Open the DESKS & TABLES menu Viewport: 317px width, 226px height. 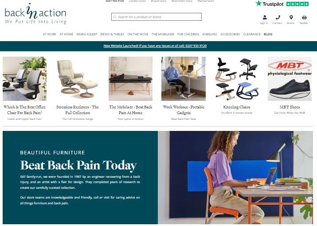pyautogui.click(x=112, y=34)
